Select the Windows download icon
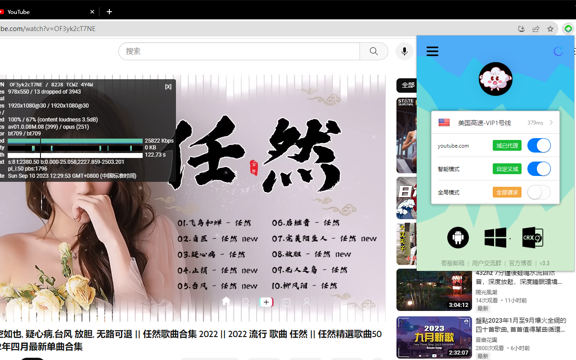Image resolution: width=576 pixels, height=360 pixels. pyautogui.click(x=495, y=237)
